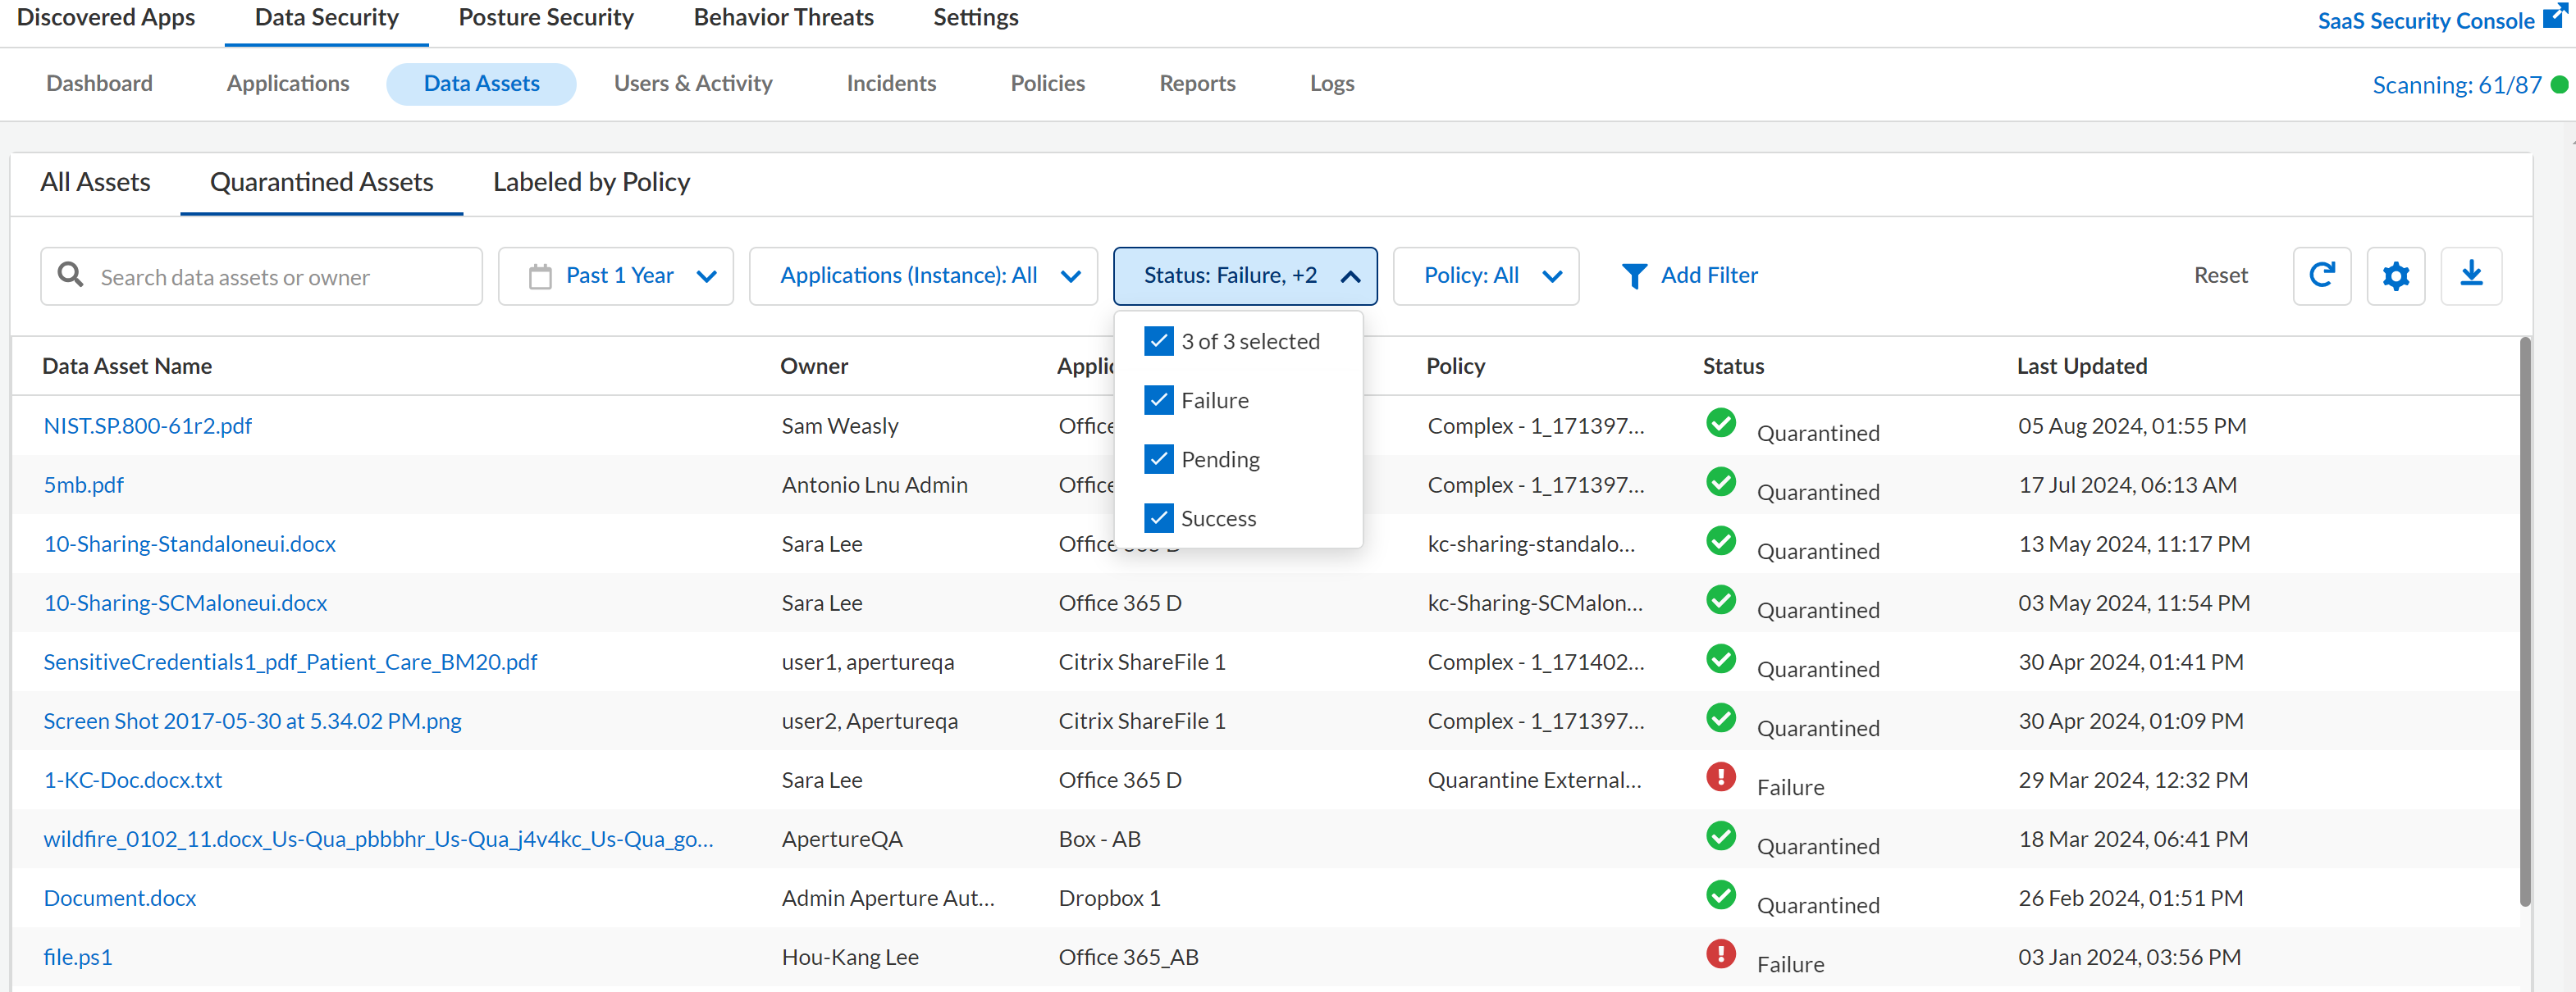Uncheck the Success status checkbox
Screen dimensions: 2576x992
click(x=1158, y=518)
